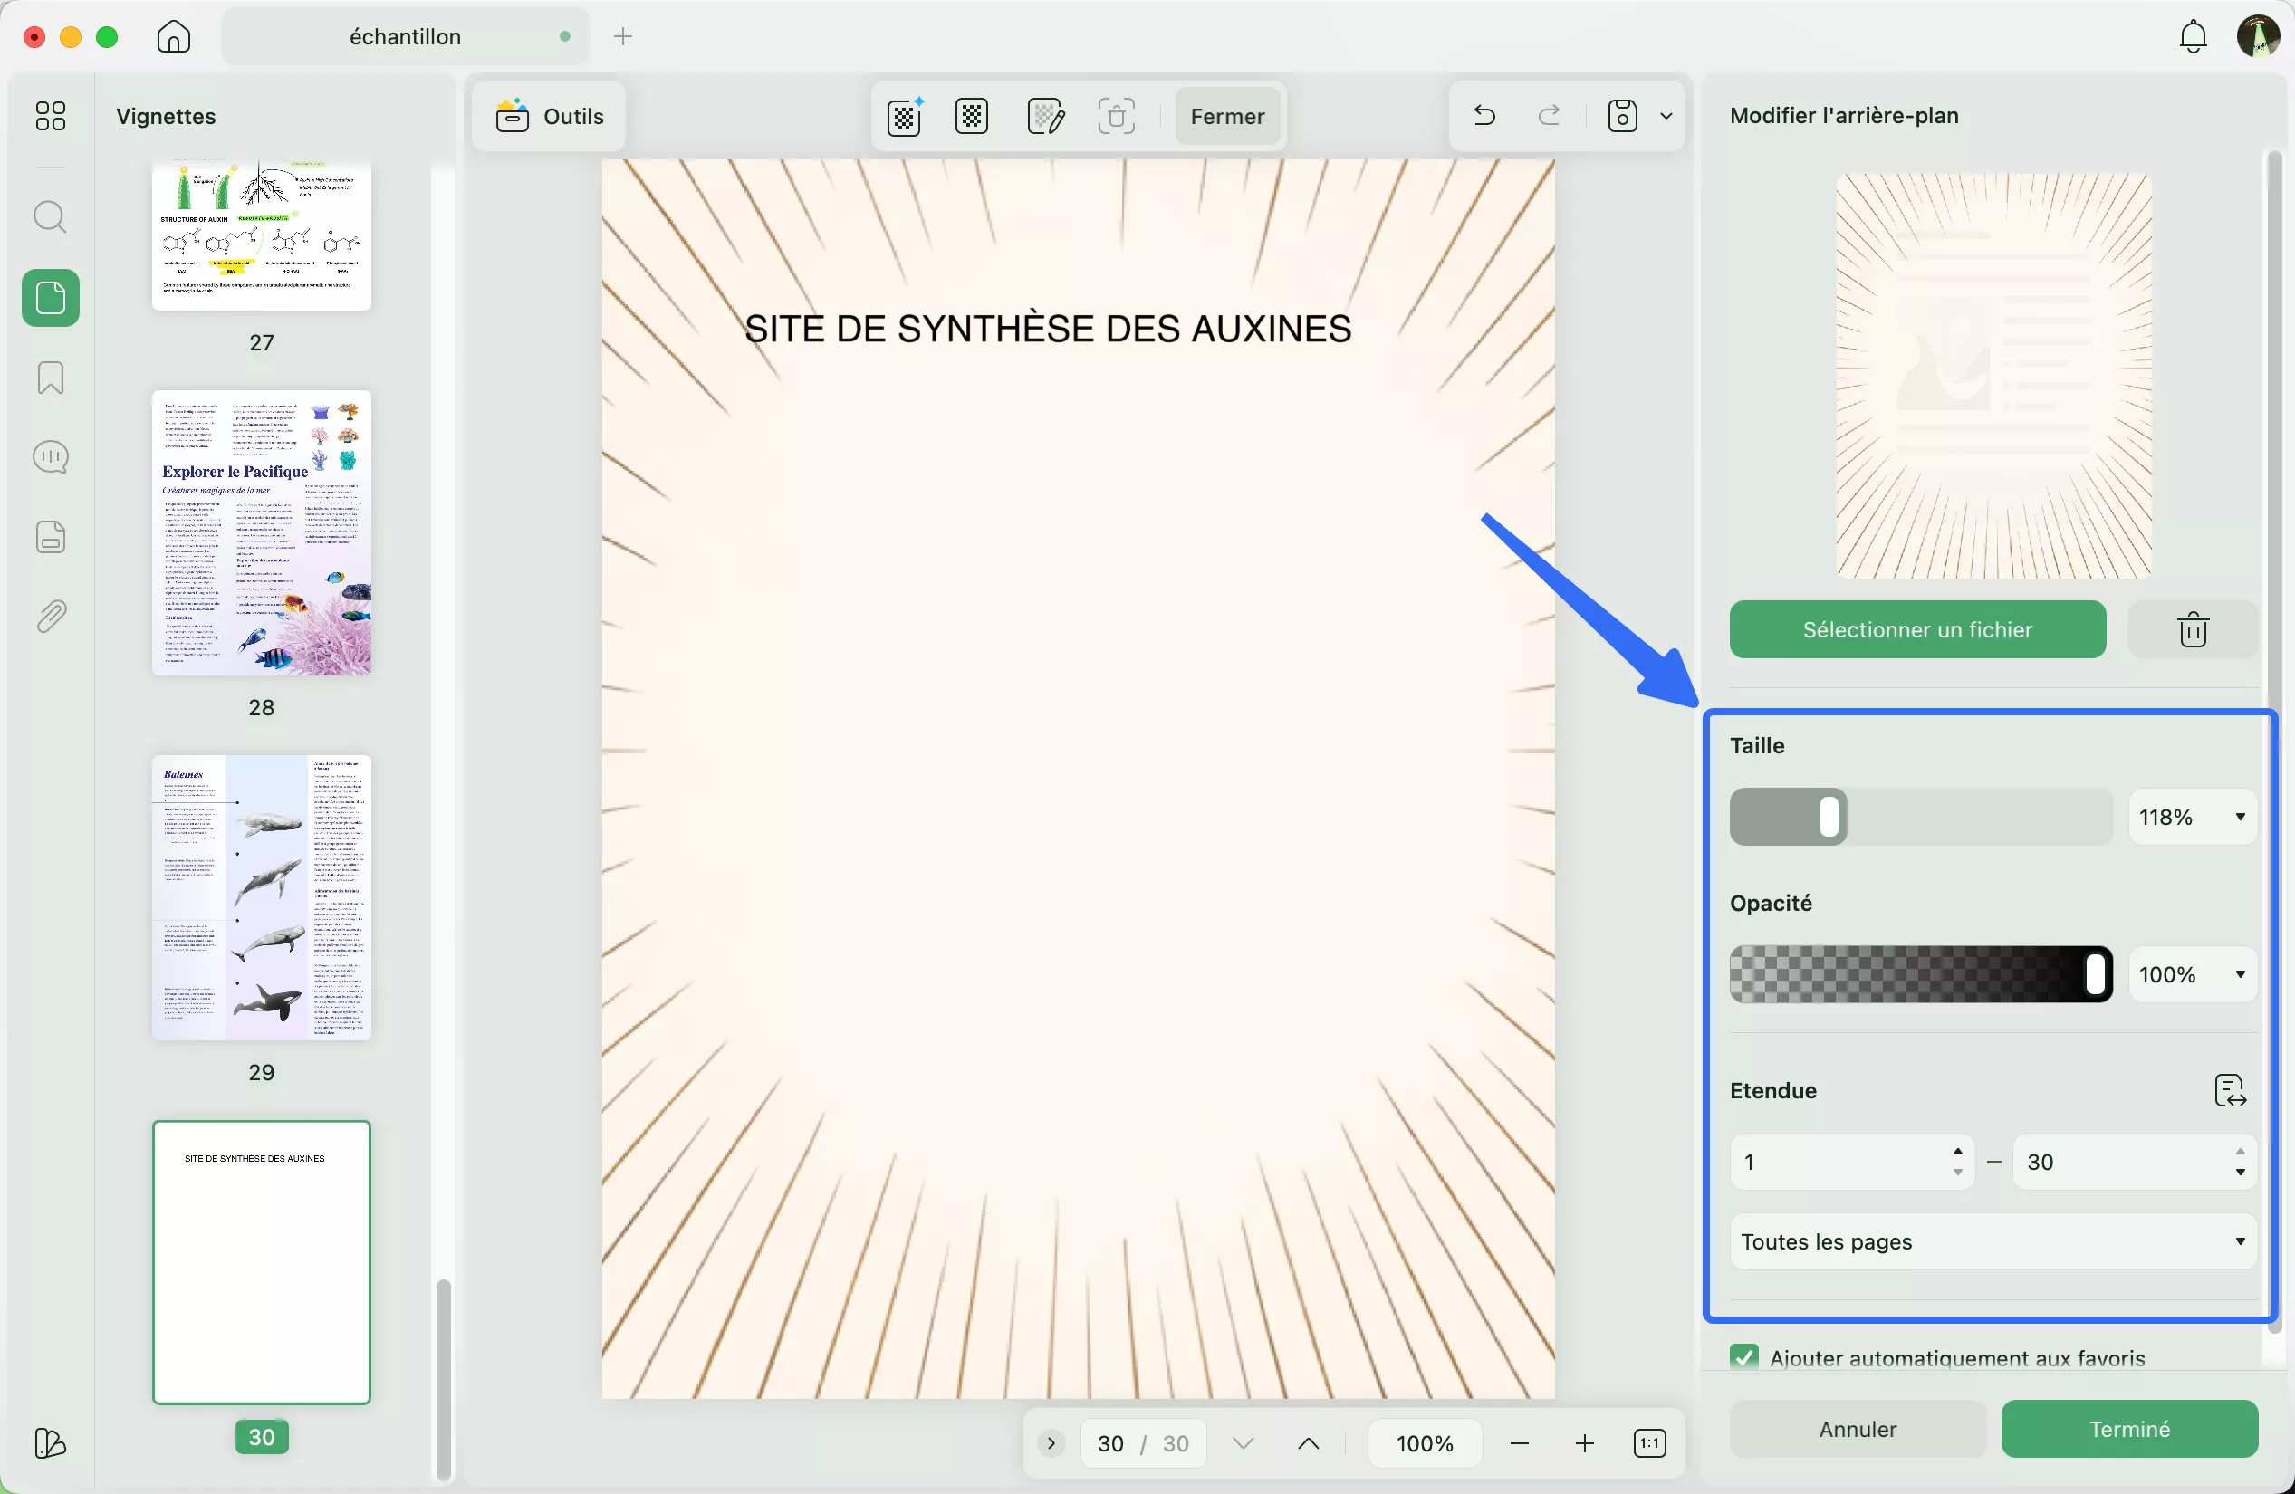Switch to the échantillon tab
The height and width of the screenshot is (1494, 2295).
click(403, 36)
